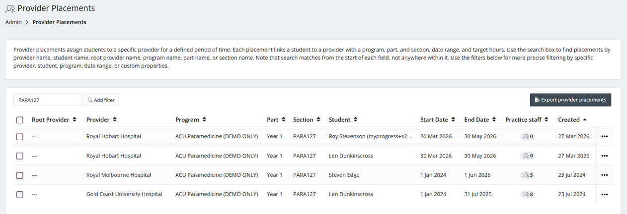Open actions menu for Roy Stevenson placement

pos(604,136)
